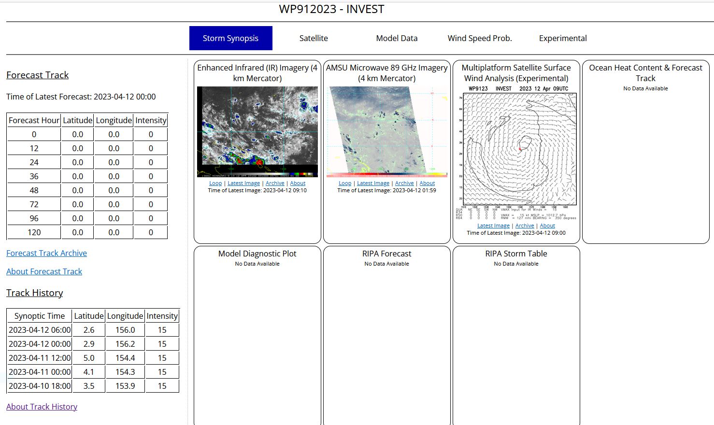The height and width of the screenshot is (425, 714).
Task: Open Loop link under Enhanced Infrared imagery
Action: 215,184
